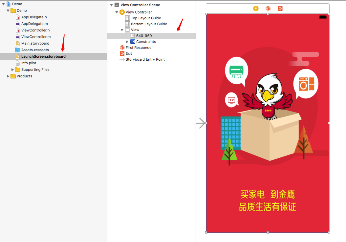346x242 pixels.
Task: Collapse the View item disclosure triangle
Action: [x=121, y=30]
